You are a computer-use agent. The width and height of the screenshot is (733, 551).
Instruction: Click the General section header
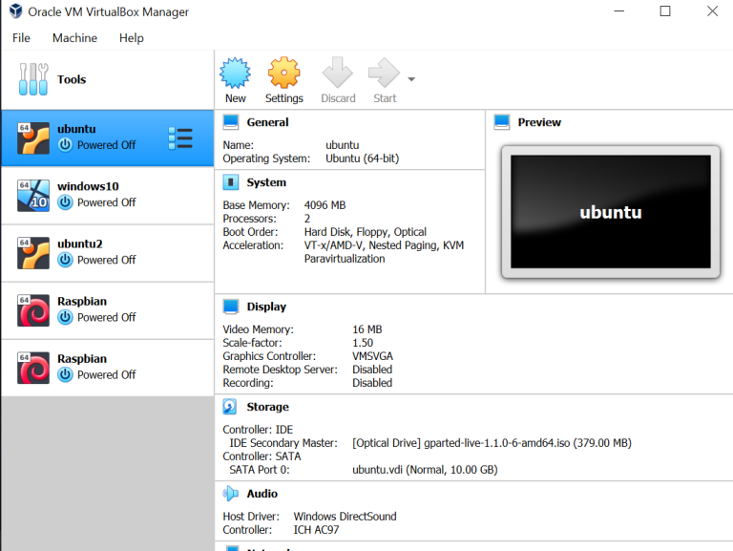(267, 122)
